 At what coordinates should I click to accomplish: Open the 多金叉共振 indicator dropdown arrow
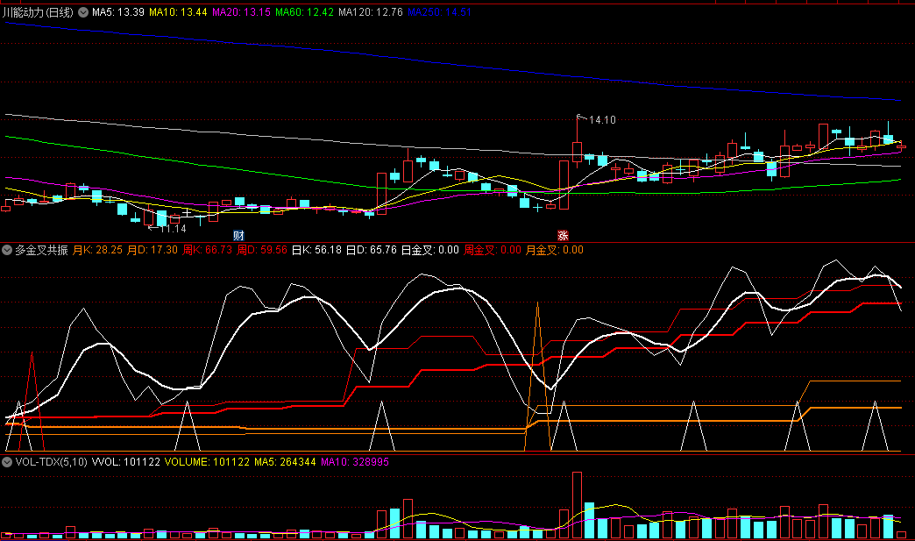pyautogui.click(x=7, y=251)
